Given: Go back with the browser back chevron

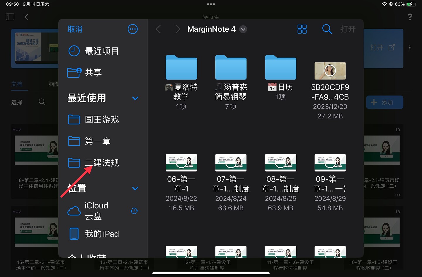Looking at the screenshot, I should coord(159,29).
